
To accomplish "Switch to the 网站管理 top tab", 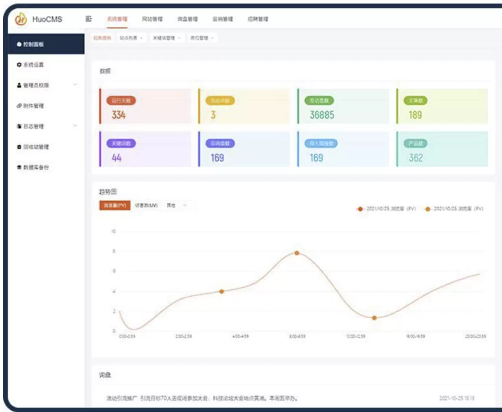I will point(152,19).
